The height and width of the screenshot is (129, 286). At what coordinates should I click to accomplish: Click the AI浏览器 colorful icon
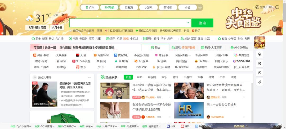click(236, 55)
